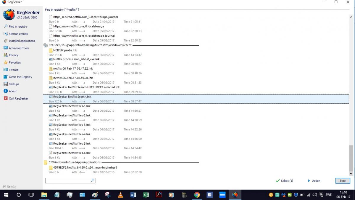The height and width of the screenshot is (200, 355).
Task: Click zip icon of netflix-06-Feb-17-08.47.52.lnk
Action: [x=51, y=69]
